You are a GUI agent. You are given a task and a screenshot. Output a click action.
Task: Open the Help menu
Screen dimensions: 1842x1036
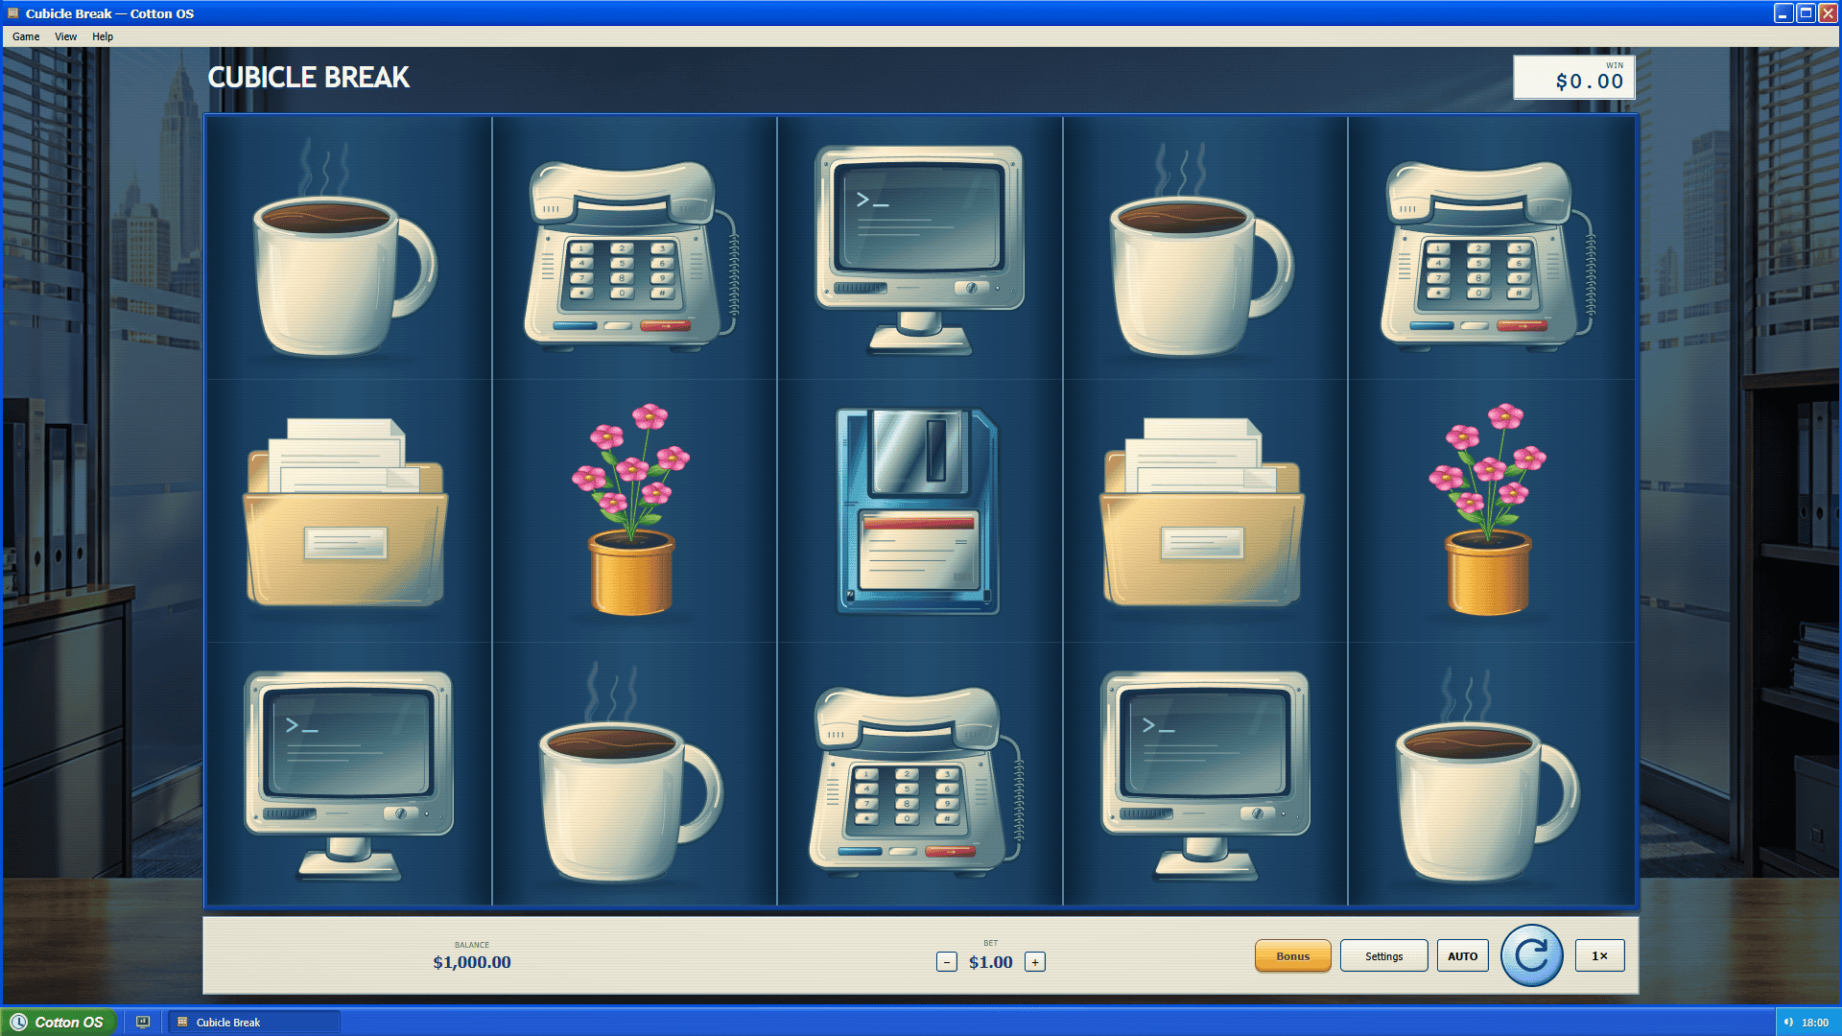pyautogui.click(x=103, y=36)
